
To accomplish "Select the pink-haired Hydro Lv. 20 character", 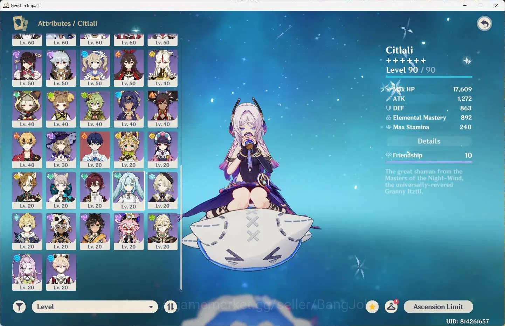I will tap(27, 272).
